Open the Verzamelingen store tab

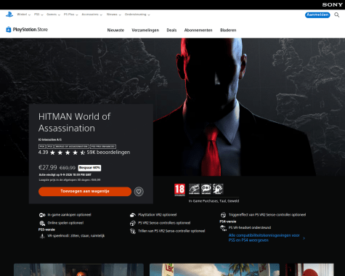point(145,31)
